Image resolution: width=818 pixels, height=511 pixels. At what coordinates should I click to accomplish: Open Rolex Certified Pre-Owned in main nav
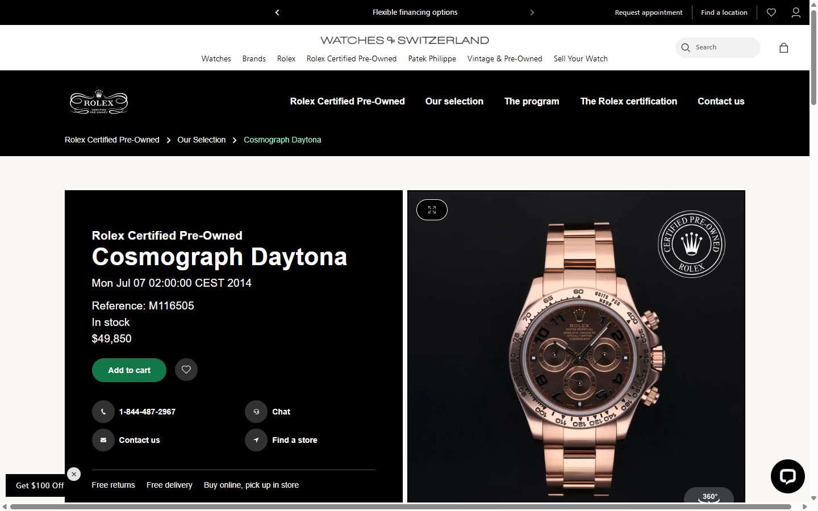tap(352, 58)
